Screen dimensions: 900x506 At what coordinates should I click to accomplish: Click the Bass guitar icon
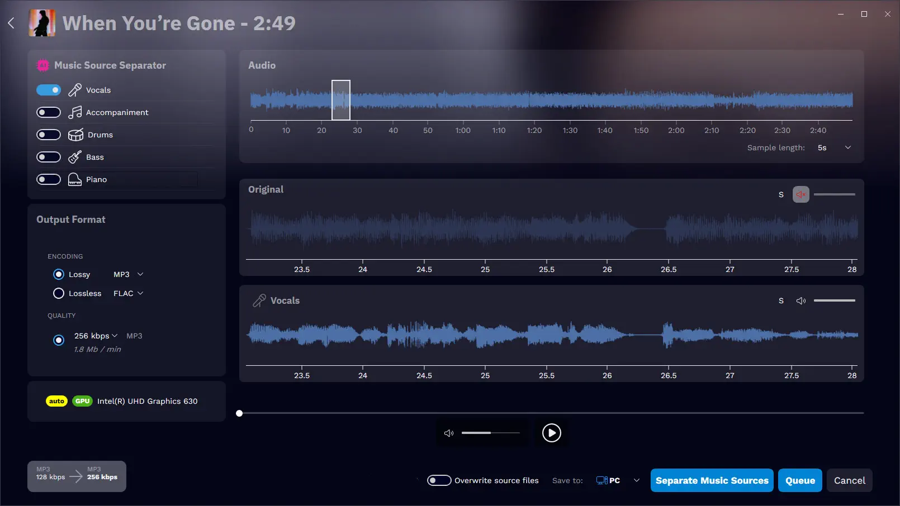pos(74,157)
